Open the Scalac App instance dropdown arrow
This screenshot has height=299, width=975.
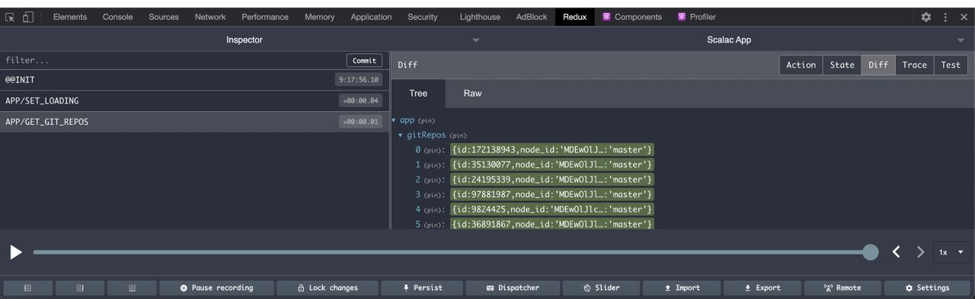click(x=961, y=40)
